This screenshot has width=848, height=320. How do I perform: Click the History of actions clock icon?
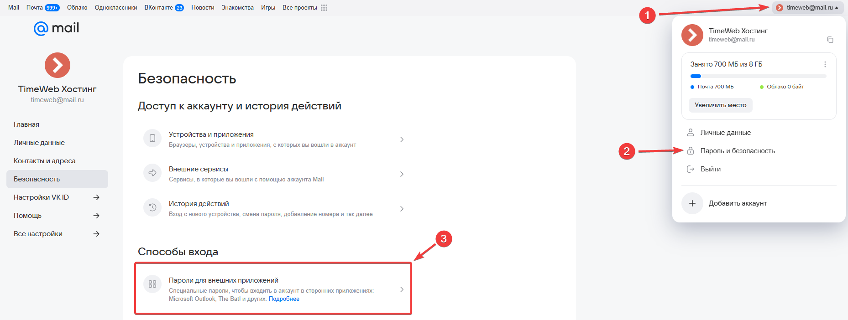click(152, 207)
